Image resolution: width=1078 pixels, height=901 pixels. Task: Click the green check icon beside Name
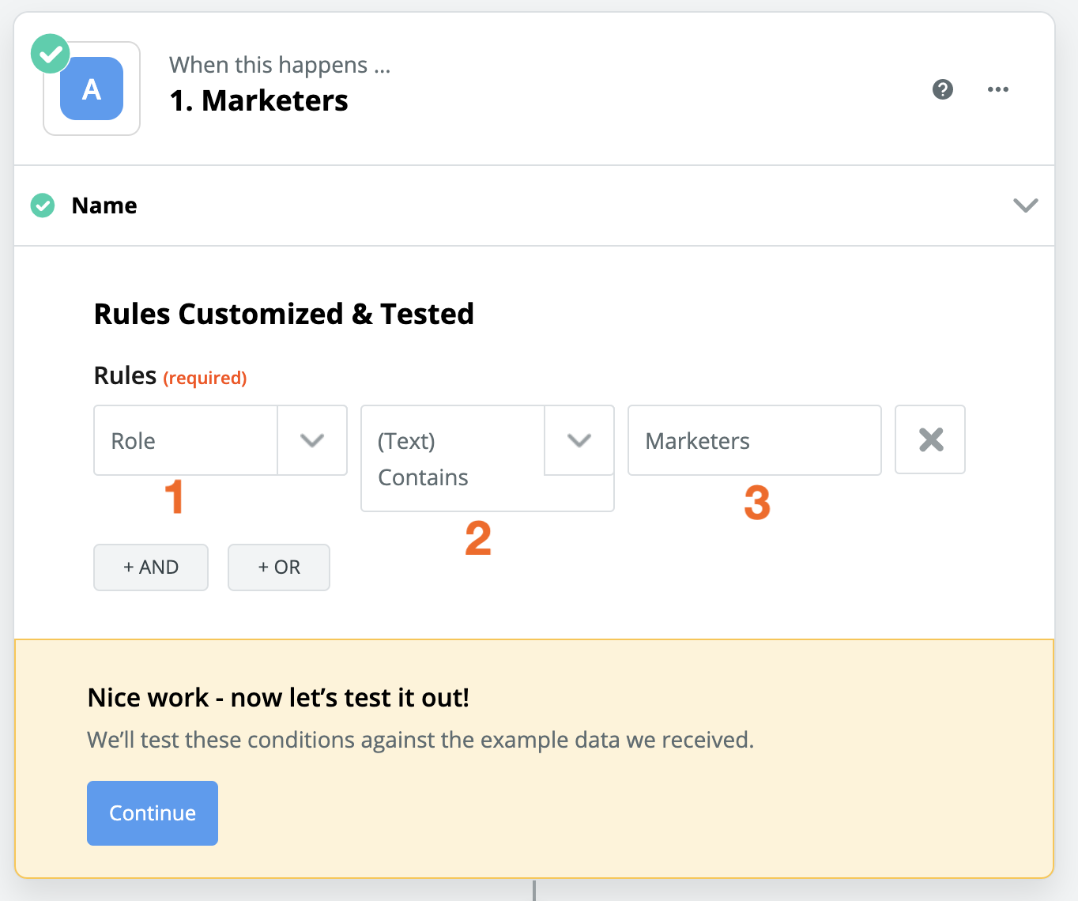click(43, 205)
